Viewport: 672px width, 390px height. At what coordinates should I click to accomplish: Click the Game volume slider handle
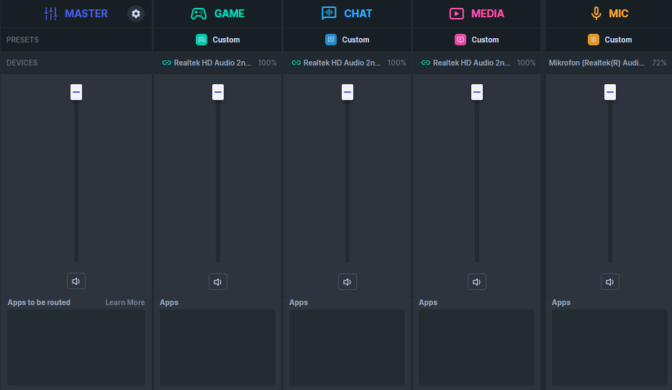[218, 91]
